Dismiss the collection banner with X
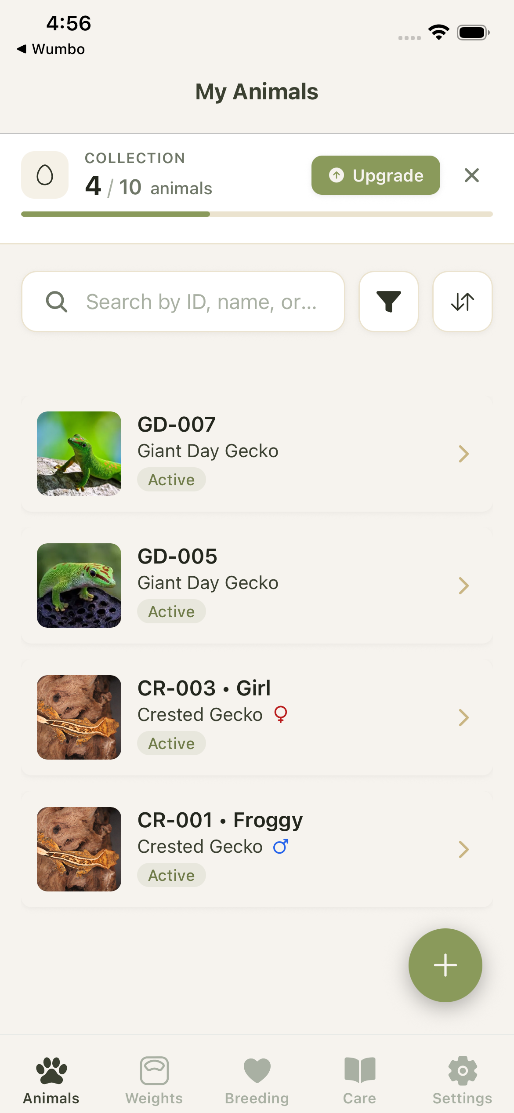Image resolution: width=514 pixels, height=1113 pixels. coord(471,175)
